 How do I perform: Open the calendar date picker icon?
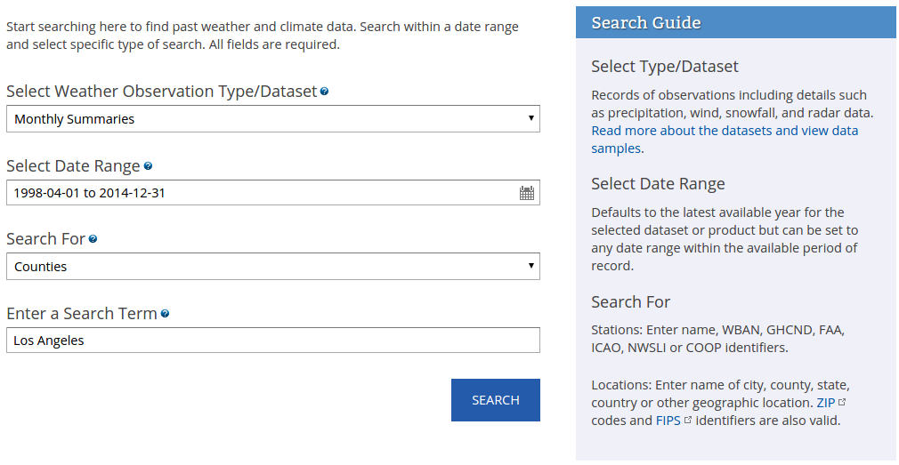(527, 193)
